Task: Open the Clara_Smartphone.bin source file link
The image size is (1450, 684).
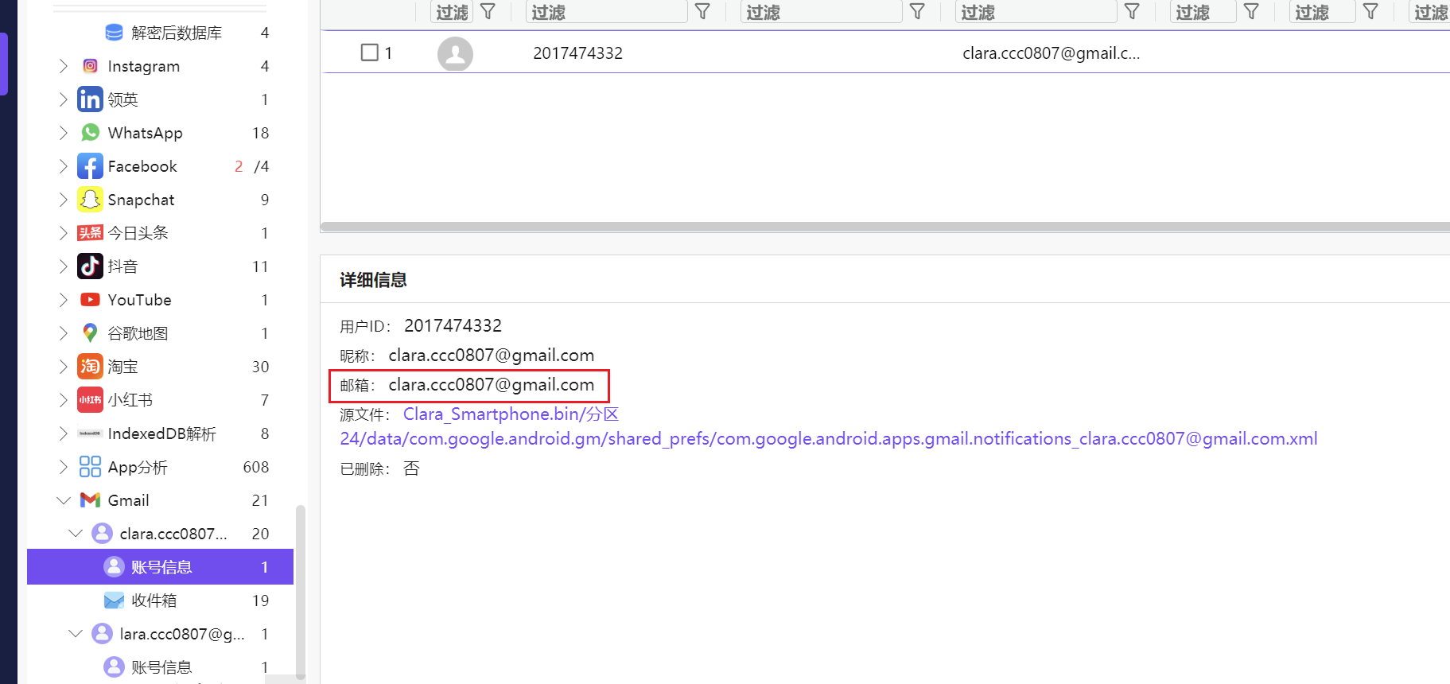Action: point(511,414)
